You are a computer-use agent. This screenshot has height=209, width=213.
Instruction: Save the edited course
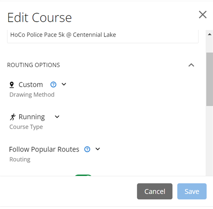192,191
